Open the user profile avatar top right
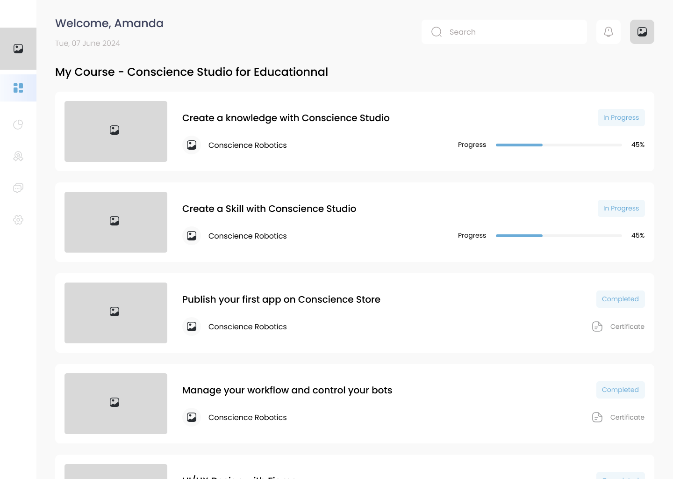 pyautogui.click(x=642, y=32)
